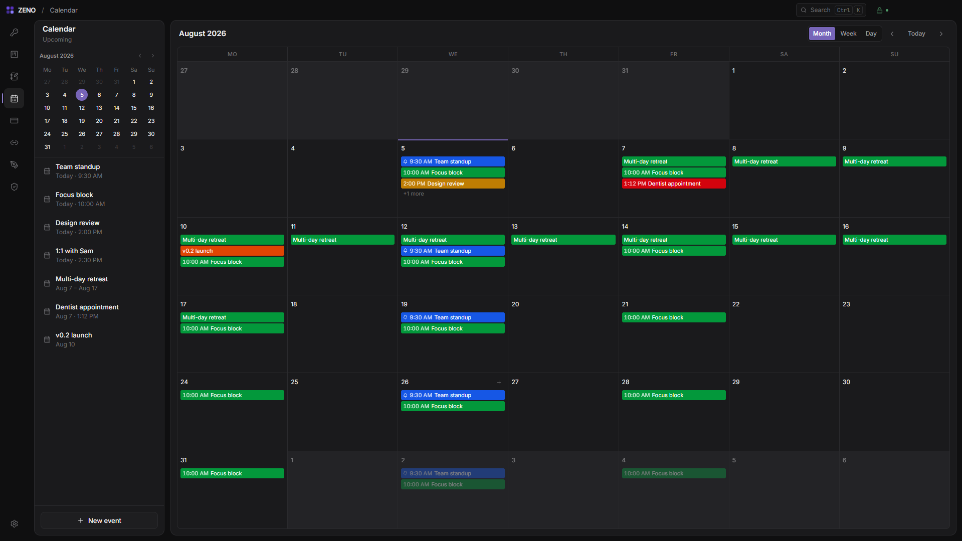The height and width of the screenshot is (541, 962).
Task: Open upcoming item Dentist appointment
Action: click(99, 311)
